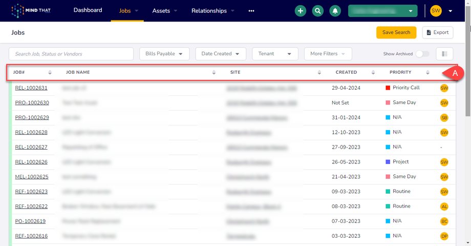This screenshot has height=246, width=471.
Task: Focus the Search Job, Status or Vendors field
Action: (x=71, y=54)
